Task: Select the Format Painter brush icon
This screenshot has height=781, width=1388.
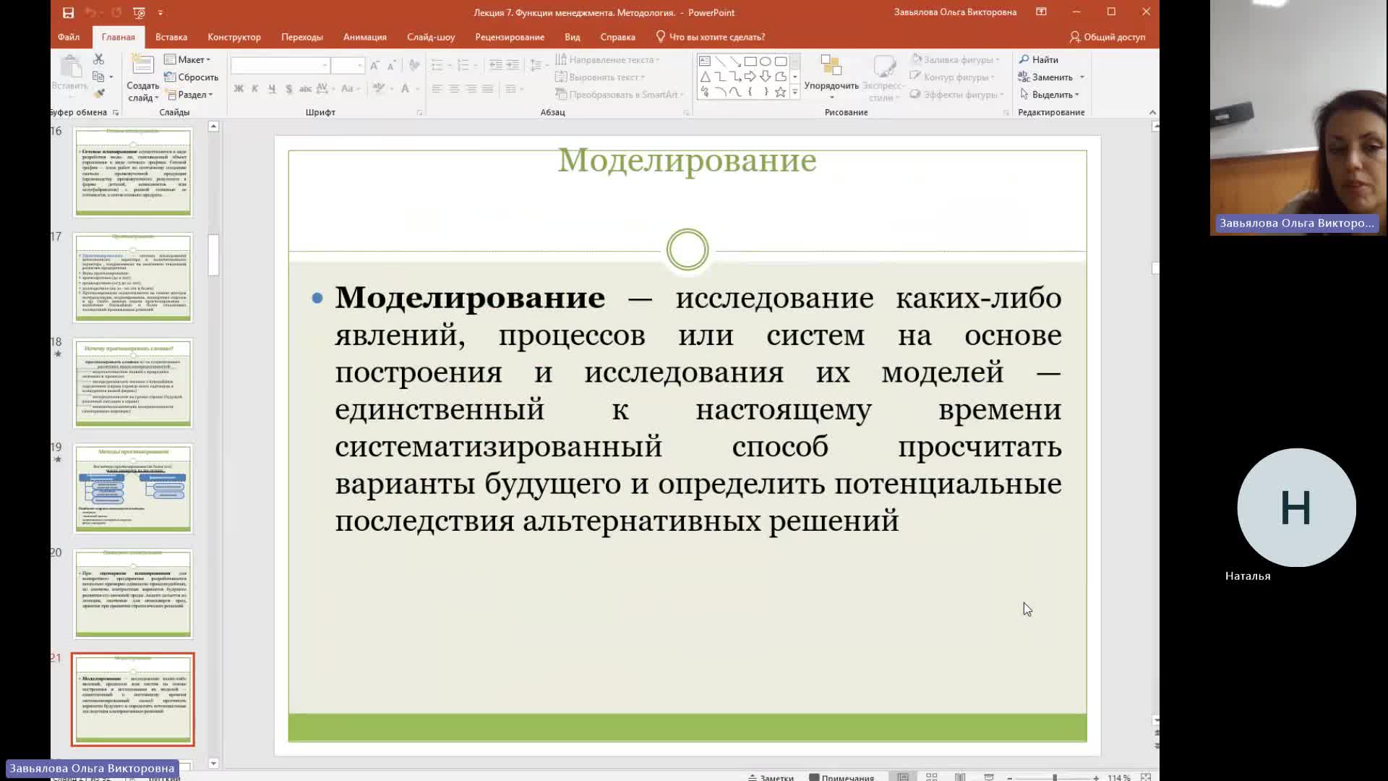Action: pos(99,93)
